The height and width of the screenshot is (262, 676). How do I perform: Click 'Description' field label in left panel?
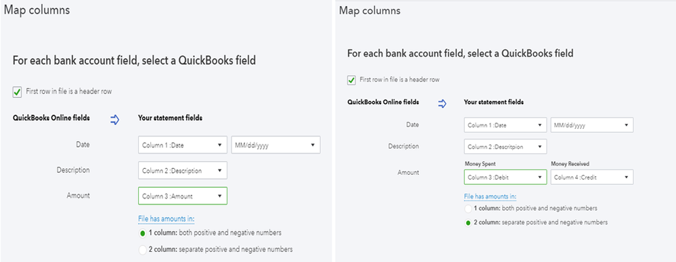[73, 170]
